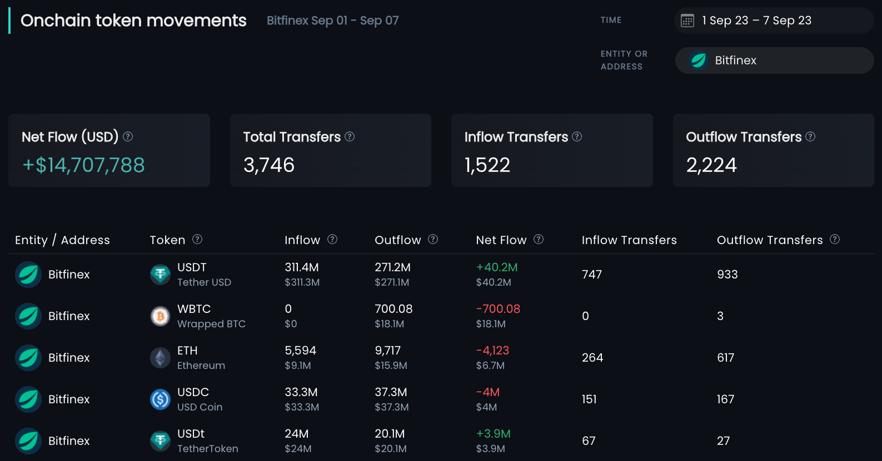Click the -4,123 net flow cell
The width and height of the screenshot is (882, 461).
pos(492,351)
